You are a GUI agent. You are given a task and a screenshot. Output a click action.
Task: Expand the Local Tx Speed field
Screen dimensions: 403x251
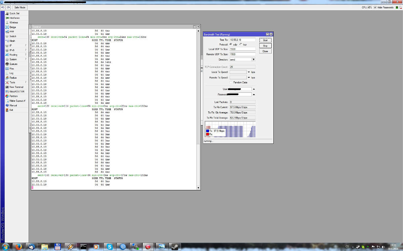[x=249, y=72]
